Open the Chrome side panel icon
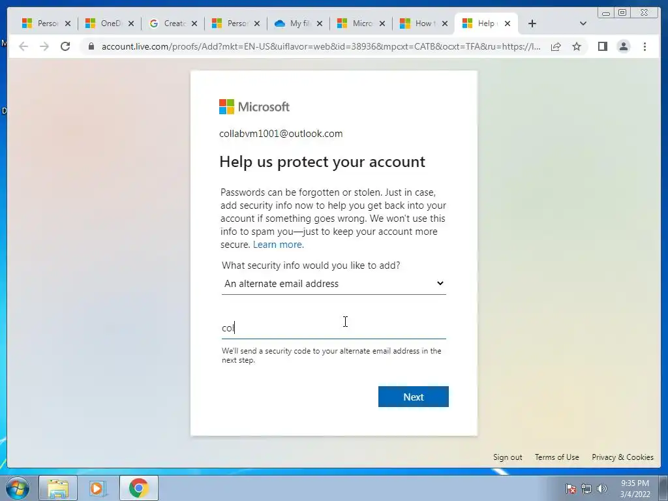 click(602, 46)
